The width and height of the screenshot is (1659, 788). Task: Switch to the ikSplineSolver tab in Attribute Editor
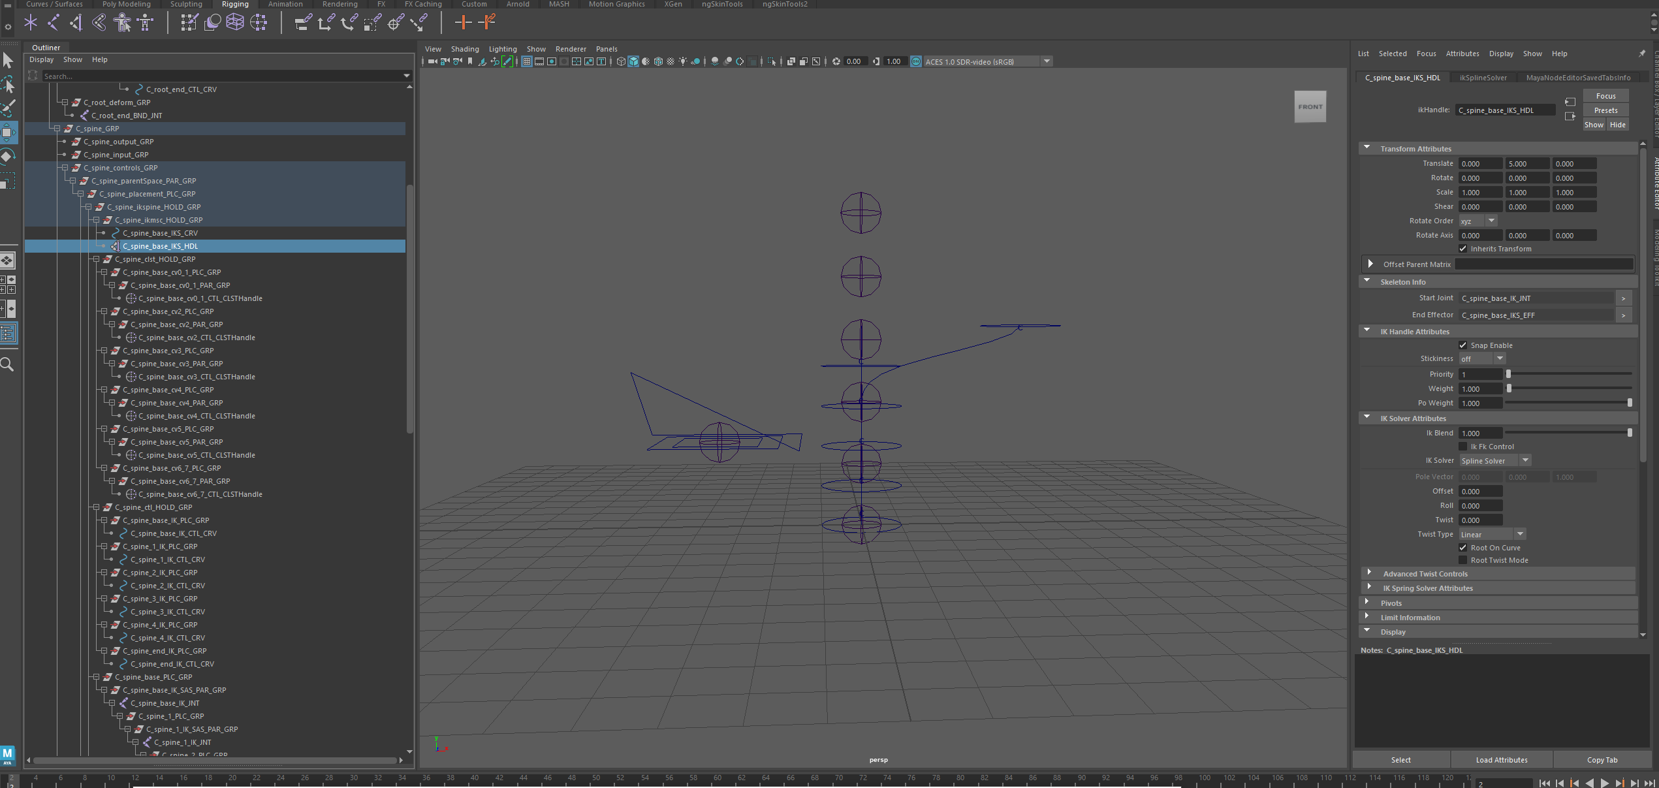[x=1483, y=77]
